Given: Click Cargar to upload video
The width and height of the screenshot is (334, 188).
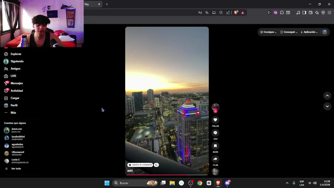Looking at the screenshot, I should 11,98.
